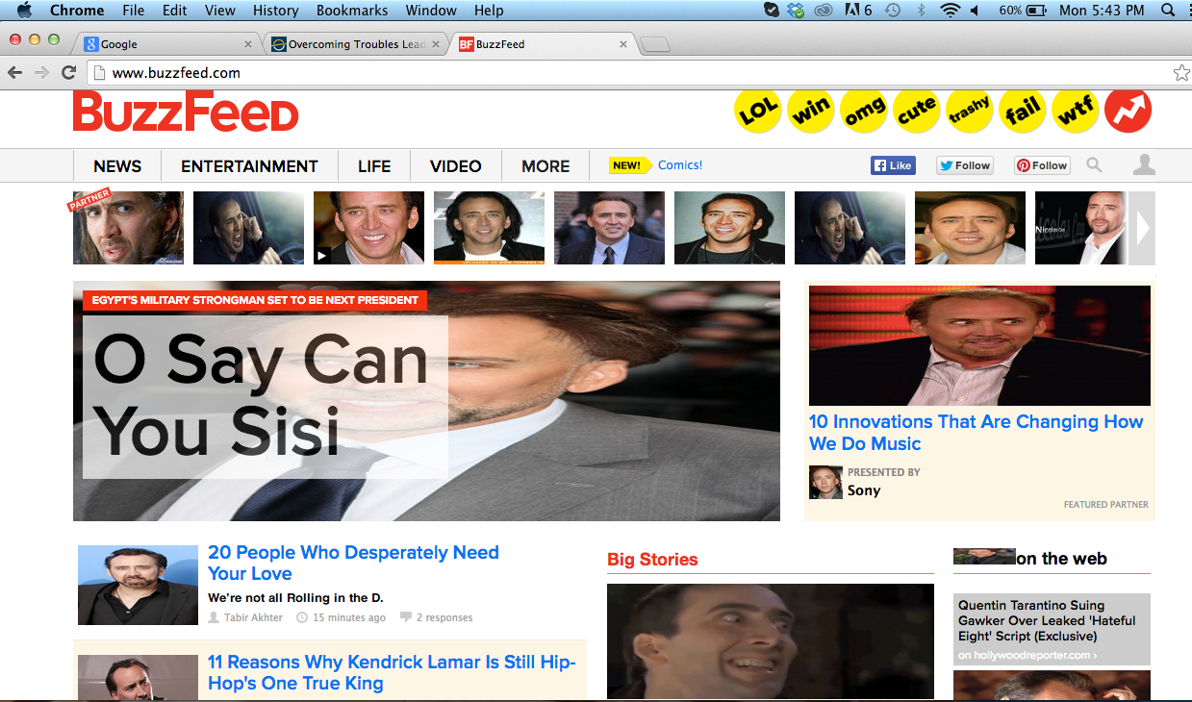
Task: View the 2 responses link
Action: pos(444,617)
